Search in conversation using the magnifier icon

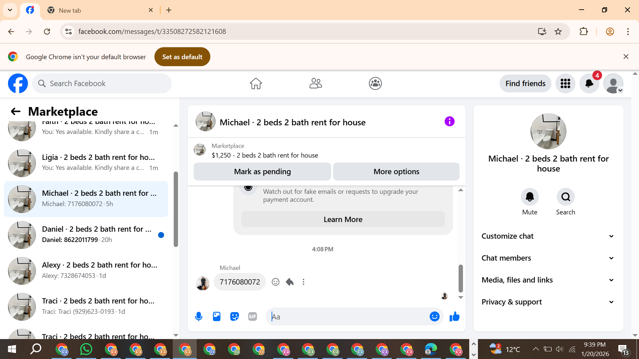566,197
